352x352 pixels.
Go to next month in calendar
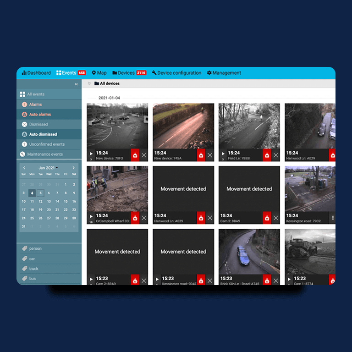[74, 168]
